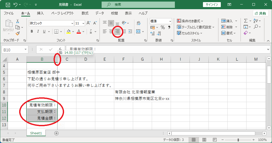This screenshot has width=272, height=143.
Task: Switch to ページ レイアウト tab
Action: click(x=62, y=13)
